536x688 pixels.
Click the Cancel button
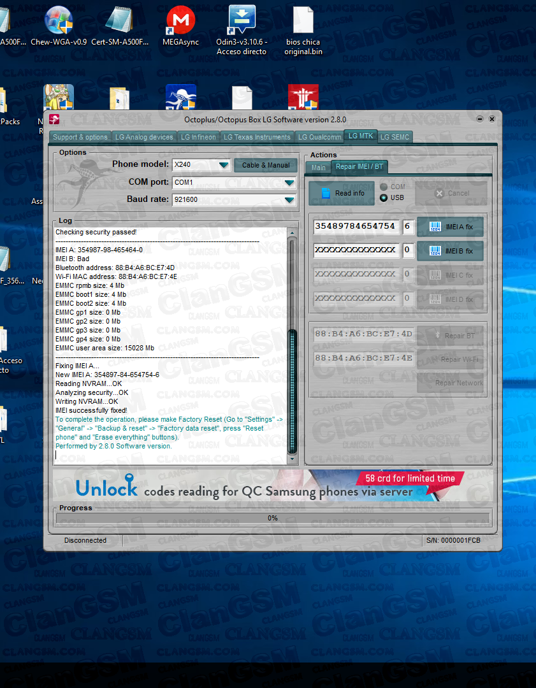[x=451, y=193]
